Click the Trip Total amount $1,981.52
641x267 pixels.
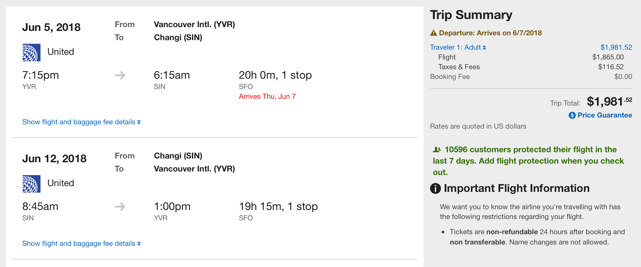pyautogui.click(x=609, y=102)
